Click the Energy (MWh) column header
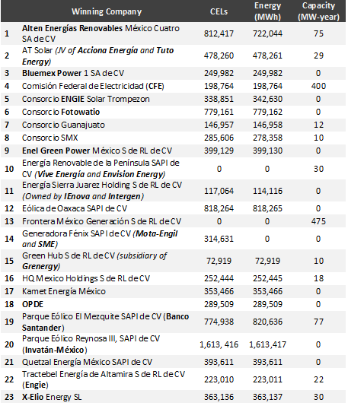The width and height of the screenshot is (348, 406). [x=267, y=11]
